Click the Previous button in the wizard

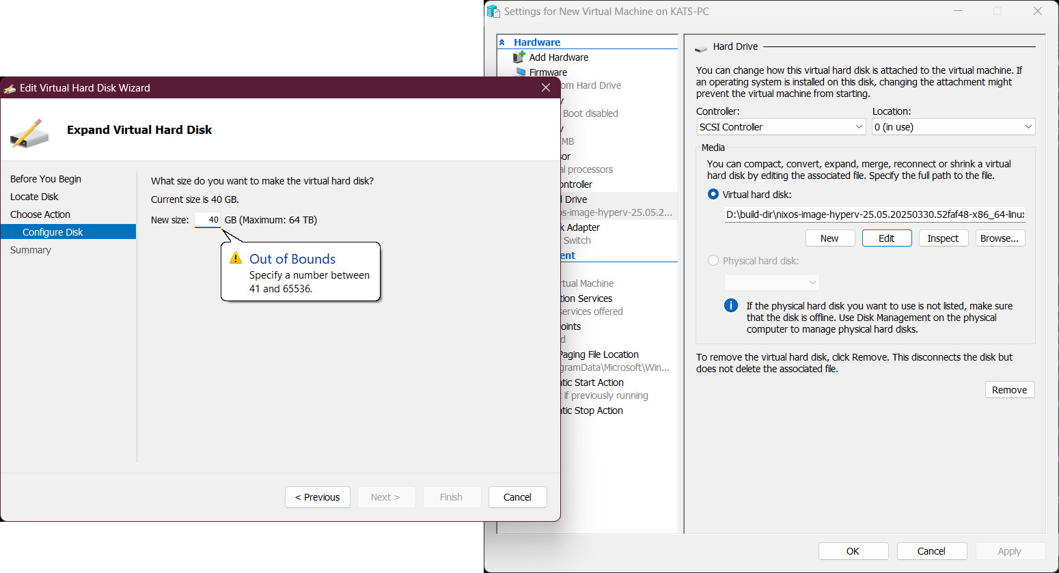coord(318,497)
